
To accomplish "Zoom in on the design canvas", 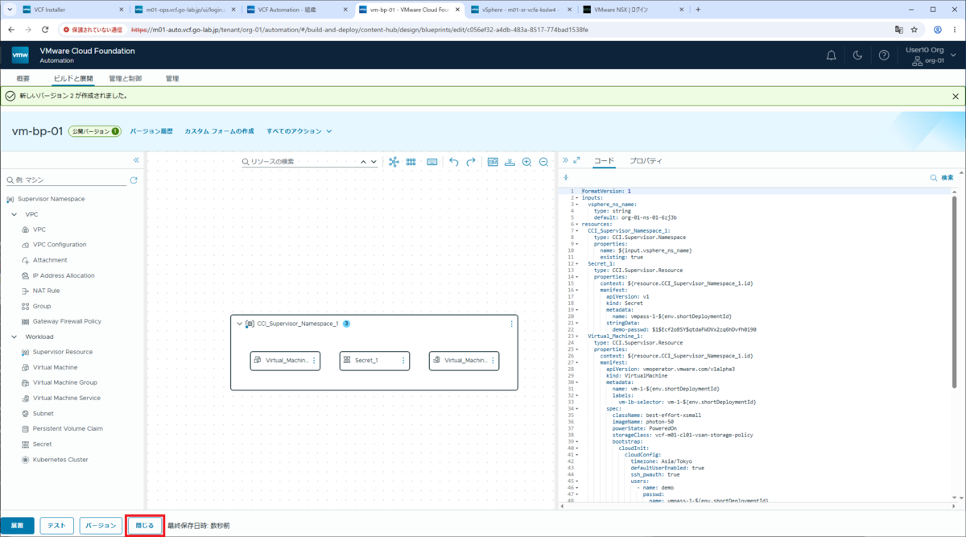I will 526,162.
